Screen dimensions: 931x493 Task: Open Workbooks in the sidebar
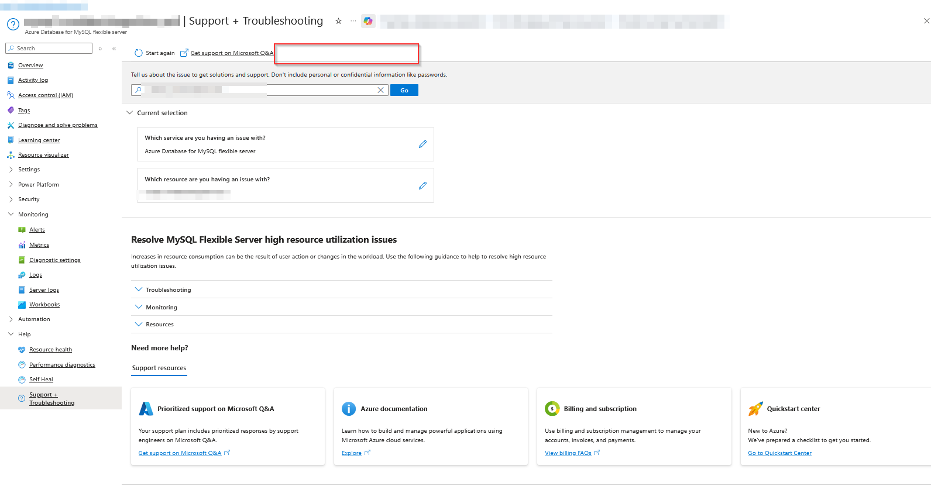[x=45, y=305]
